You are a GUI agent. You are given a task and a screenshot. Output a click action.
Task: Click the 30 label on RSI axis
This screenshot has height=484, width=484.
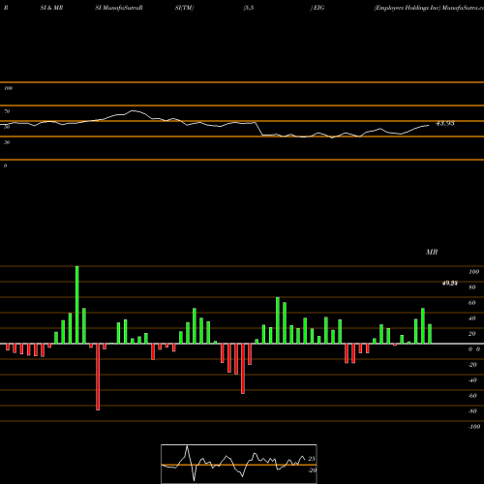pyautogui.click(x=7, y=142)
